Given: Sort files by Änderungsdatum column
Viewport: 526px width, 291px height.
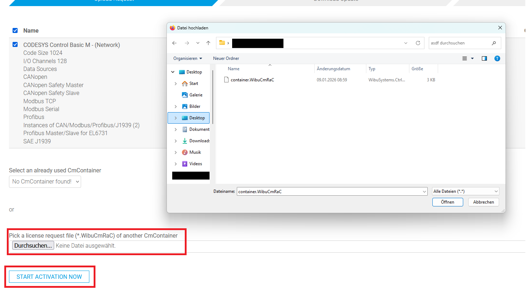Looking at the screenshot, I should 333,69.
